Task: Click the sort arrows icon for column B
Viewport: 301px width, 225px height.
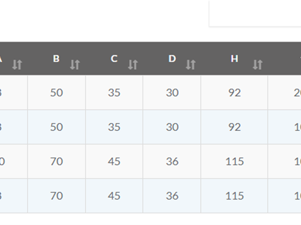Action: (75, 65)
